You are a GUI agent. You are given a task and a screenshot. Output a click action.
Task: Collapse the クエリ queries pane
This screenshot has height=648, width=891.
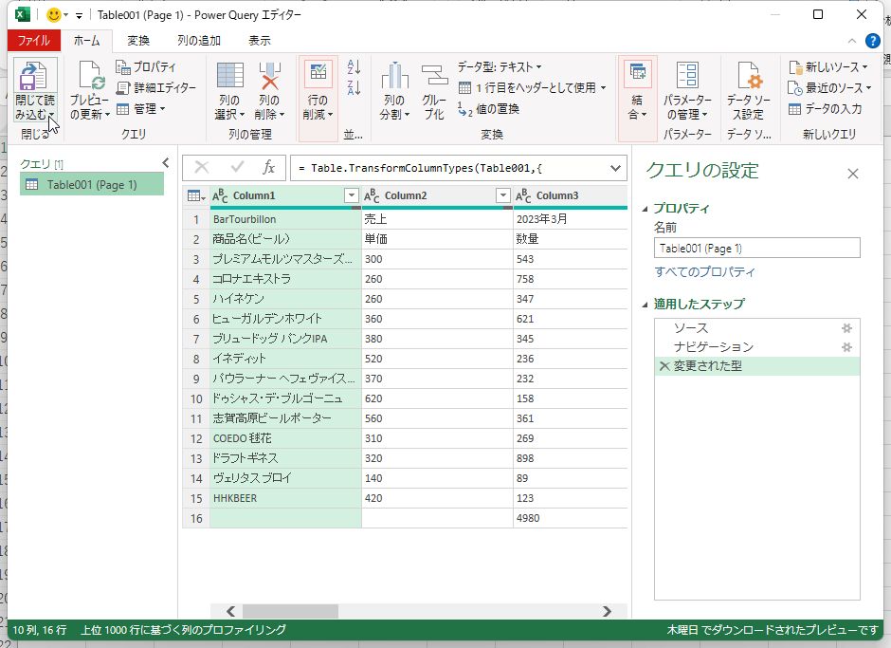(x=166, y=162)
